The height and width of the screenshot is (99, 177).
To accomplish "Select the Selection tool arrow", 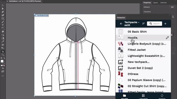I will [x=3, y=5].
